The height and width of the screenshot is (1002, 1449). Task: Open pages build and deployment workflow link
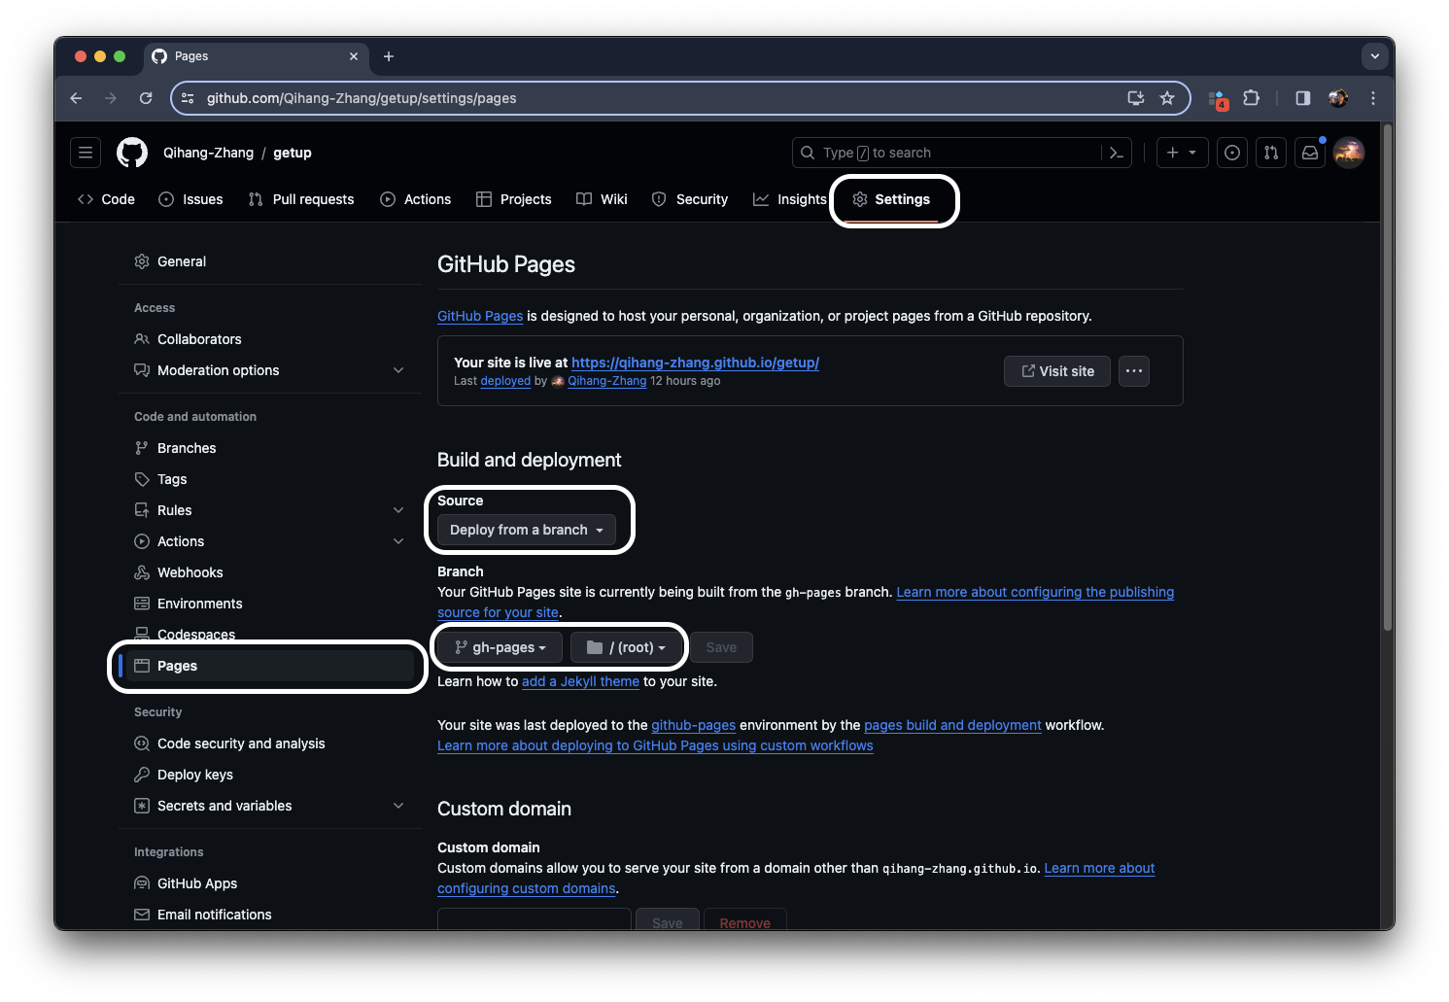(952, 725)
